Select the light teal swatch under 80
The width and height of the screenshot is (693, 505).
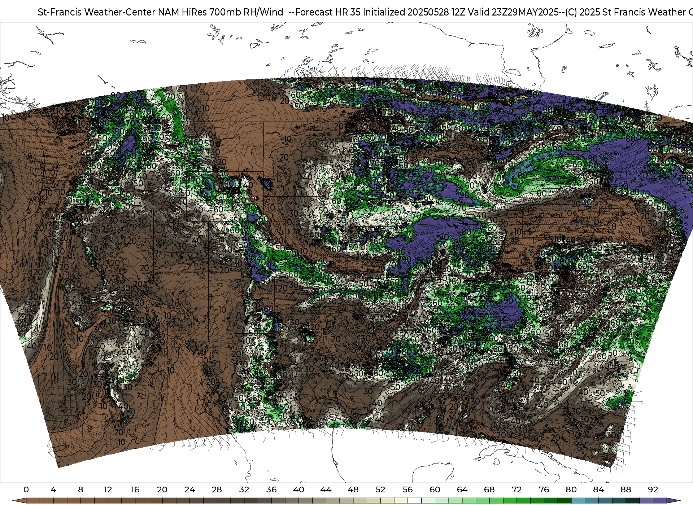tap(578, 501)
